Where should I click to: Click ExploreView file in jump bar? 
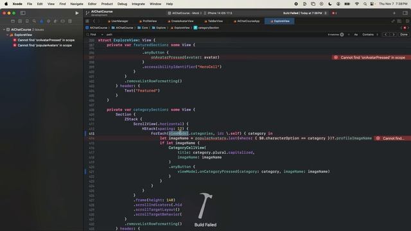coord(180,28)
